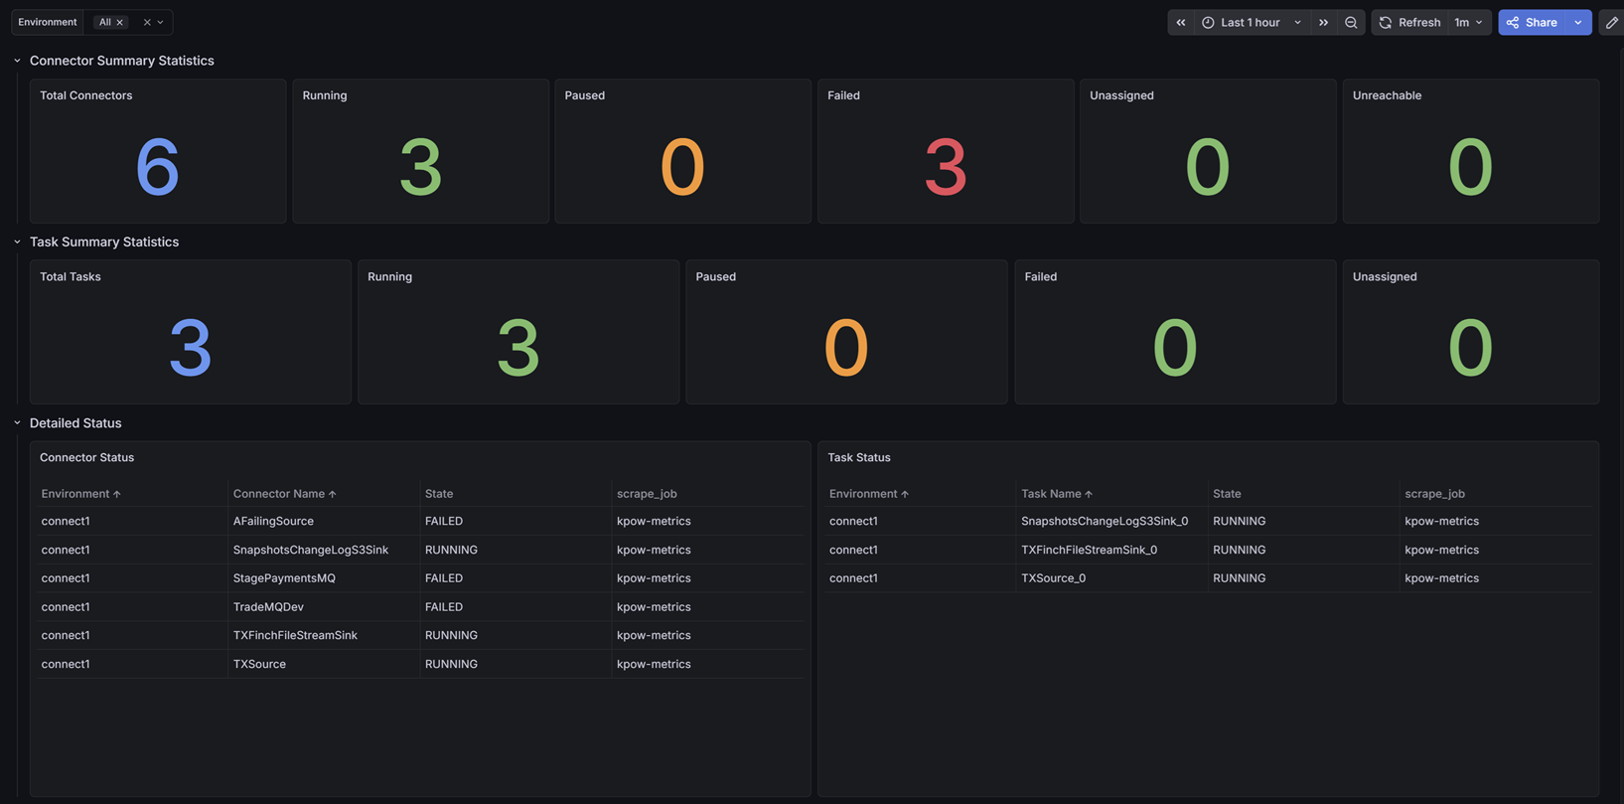Collapse the Task Summary Statistics row
Screen dimensions: 1624x804
coord(17,241)
